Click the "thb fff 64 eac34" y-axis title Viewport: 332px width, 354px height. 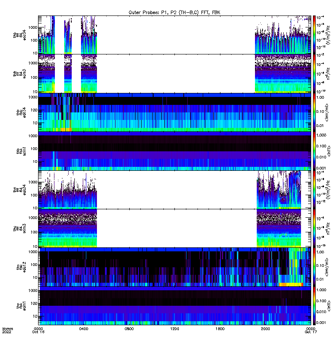19,35
